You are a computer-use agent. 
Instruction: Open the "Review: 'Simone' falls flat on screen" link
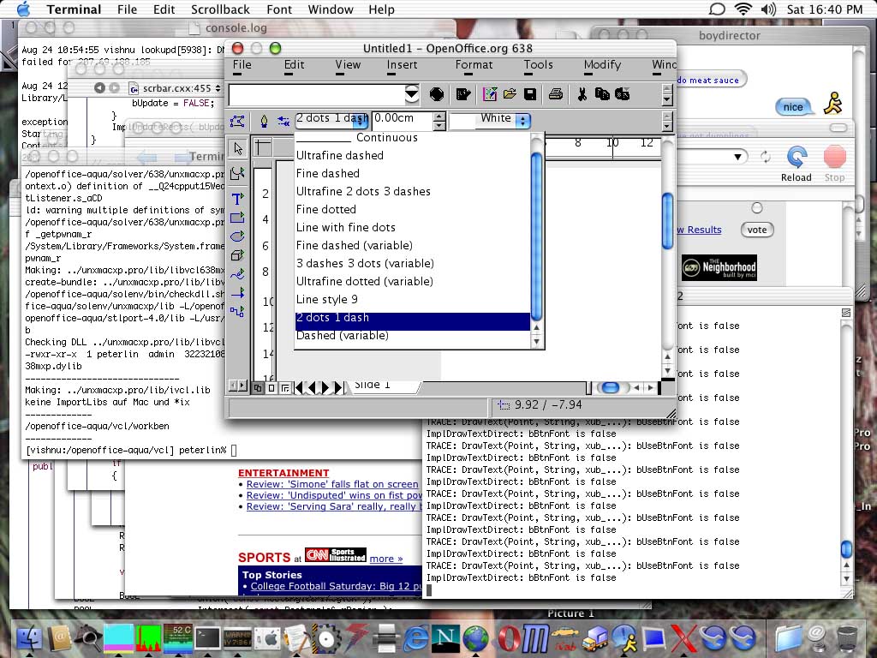pyautogui.click(x=332, y=484)
